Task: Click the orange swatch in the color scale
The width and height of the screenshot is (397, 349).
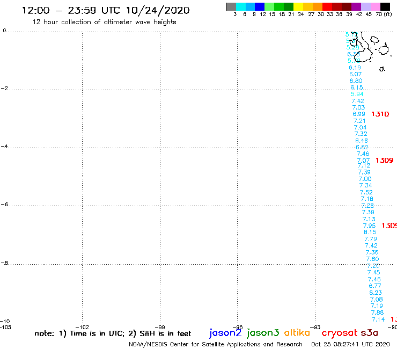Action: (318, 6)
